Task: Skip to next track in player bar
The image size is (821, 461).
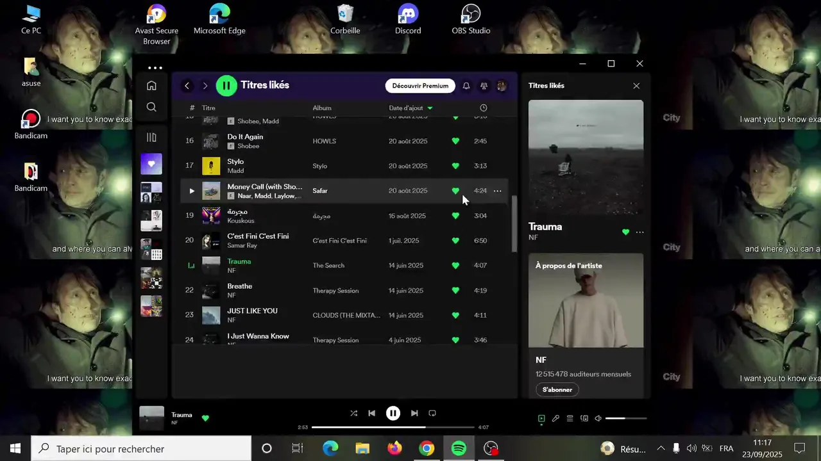Action: (414, 414)
